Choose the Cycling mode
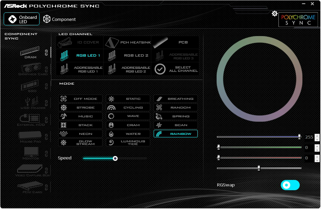The width and height of the screenshot is (321, 209). coord(128,108)
